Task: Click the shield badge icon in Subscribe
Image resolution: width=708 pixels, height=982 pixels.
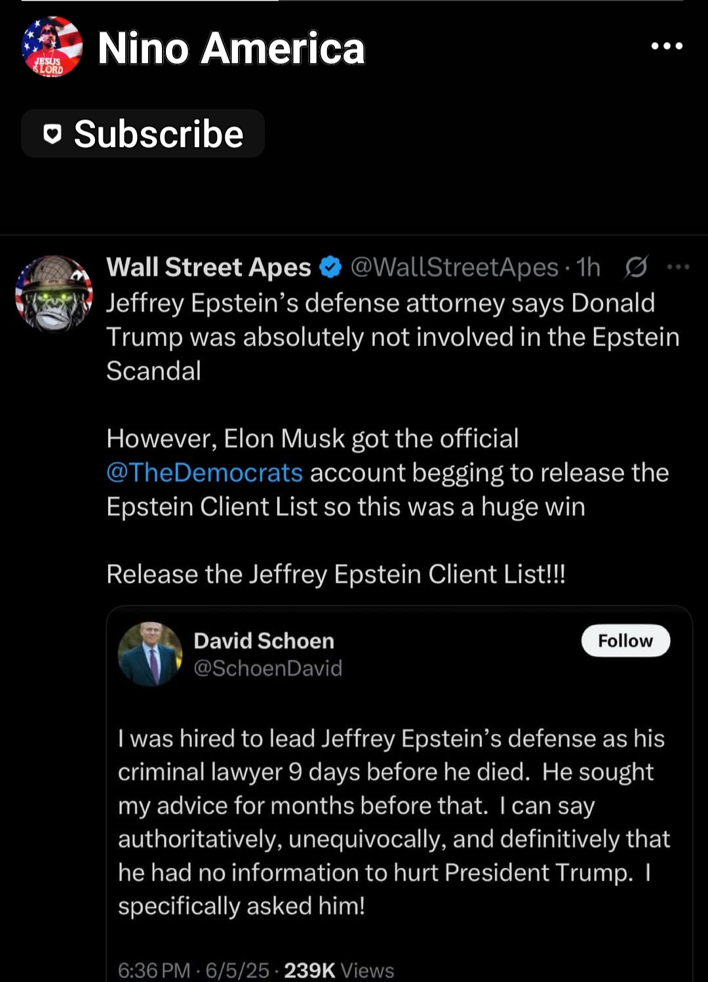Action: (52, 134)
